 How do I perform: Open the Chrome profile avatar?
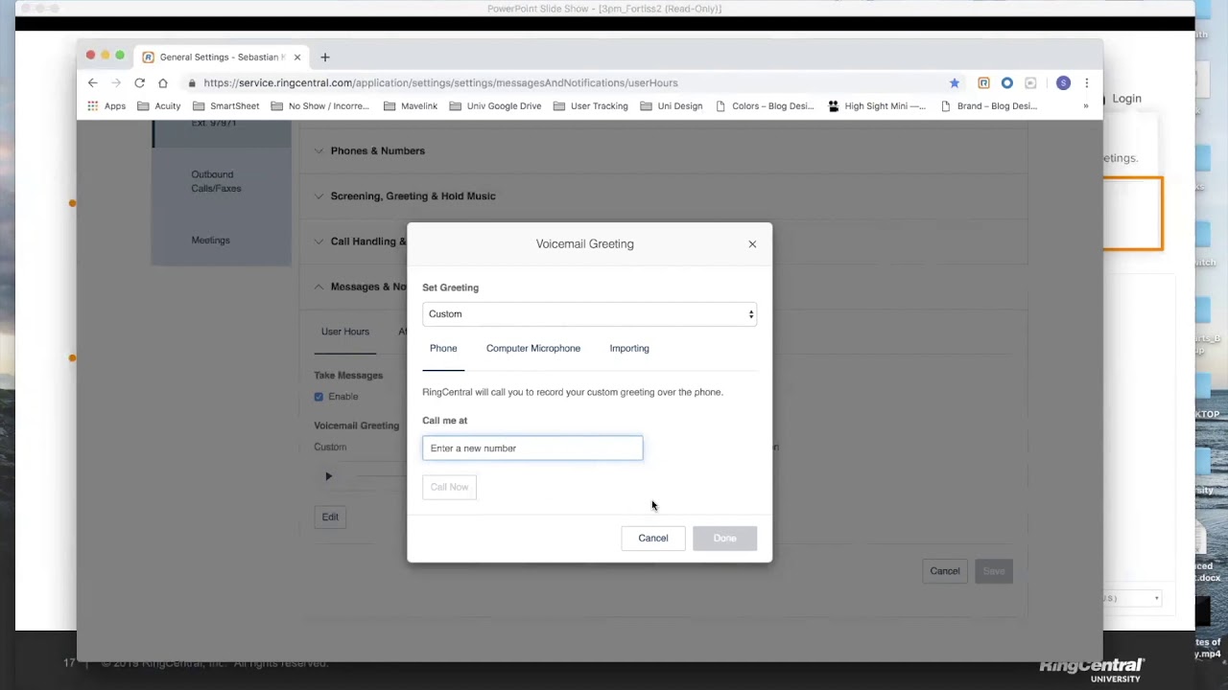(x=1063, y=83)
